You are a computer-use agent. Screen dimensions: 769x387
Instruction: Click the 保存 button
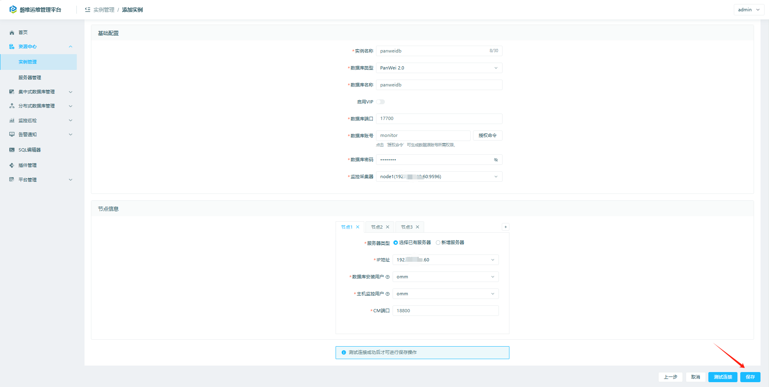pyautogui.click(x=750, y=377)
